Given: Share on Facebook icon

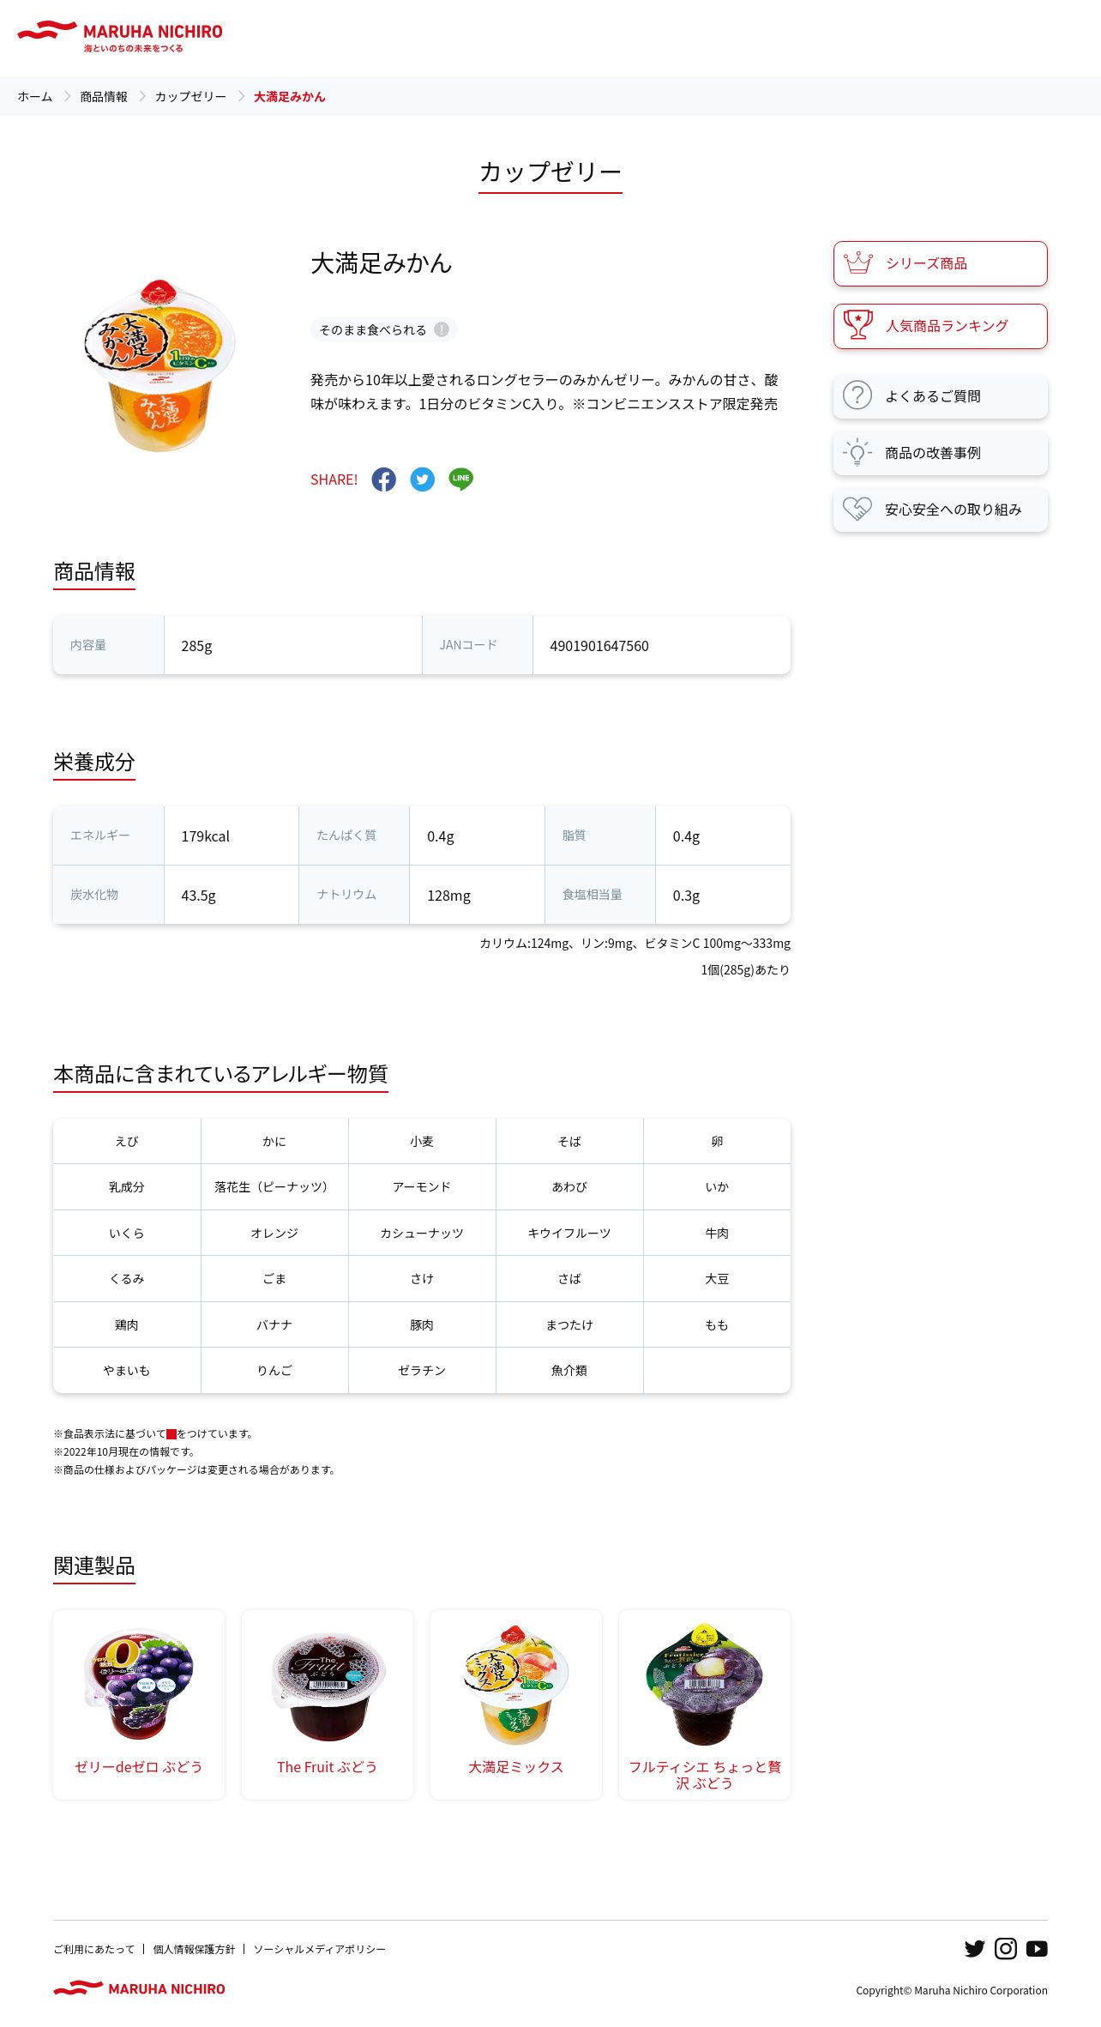Looking at the screenshot, I should coord(383,480).
